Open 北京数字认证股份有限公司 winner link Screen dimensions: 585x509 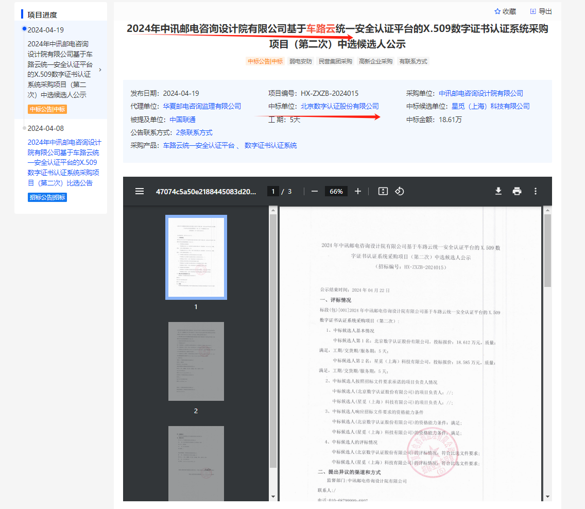340,106
